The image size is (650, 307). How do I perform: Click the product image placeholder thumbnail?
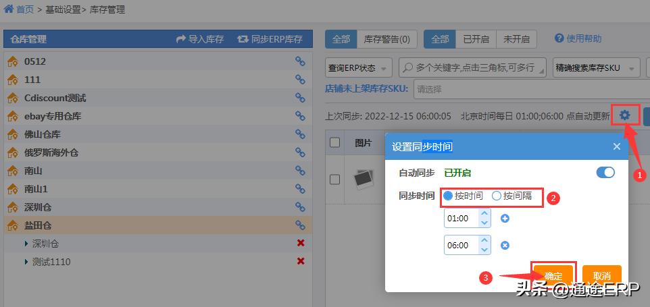point(363,179)
